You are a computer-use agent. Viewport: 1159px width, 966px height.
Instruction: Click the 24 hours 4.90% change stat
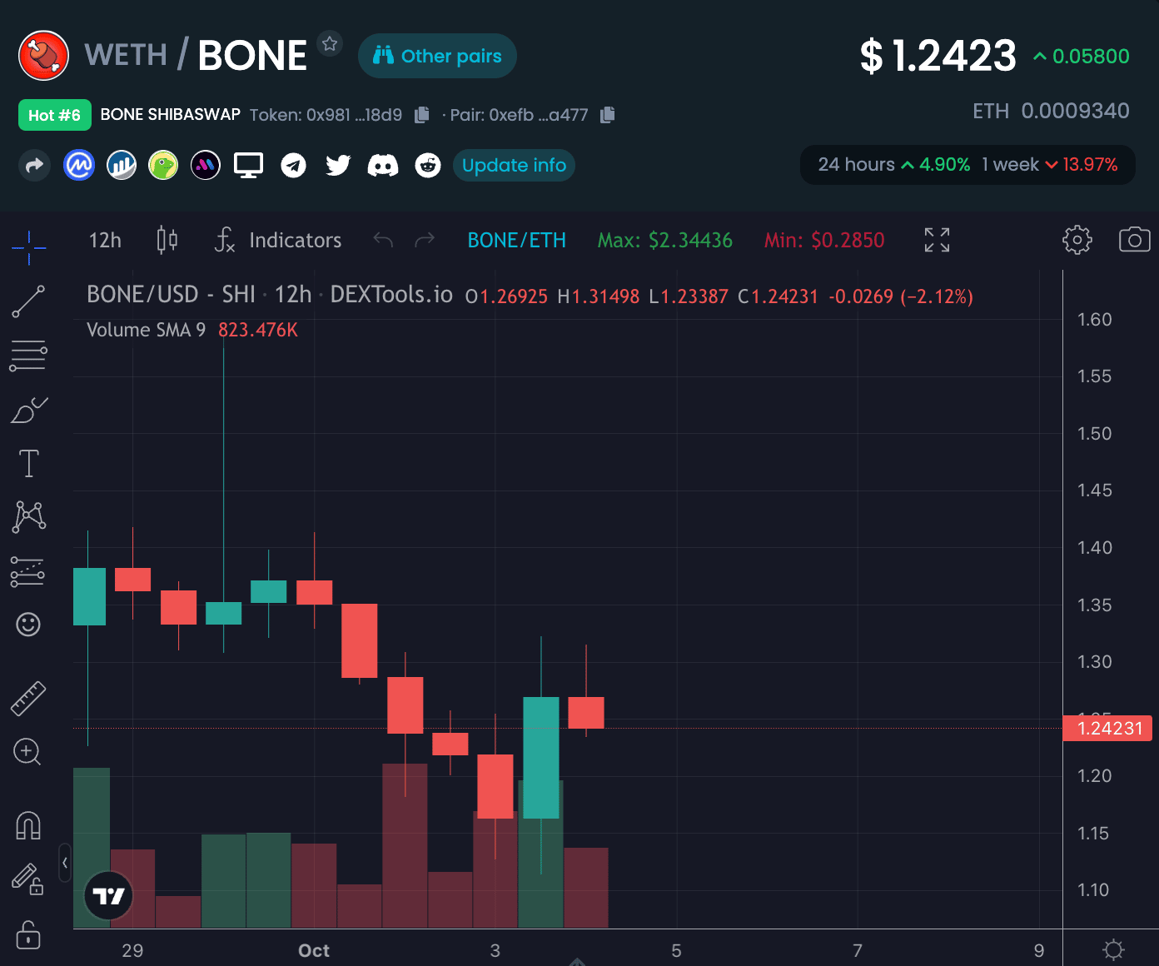(x=894, y=165)
